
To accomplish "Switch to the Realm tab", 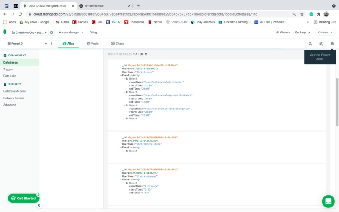I will (x=93, y=43).
